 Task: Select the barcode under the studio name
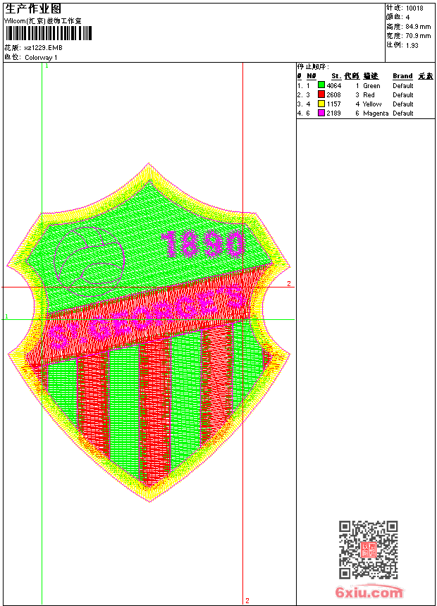click(49, 33)
